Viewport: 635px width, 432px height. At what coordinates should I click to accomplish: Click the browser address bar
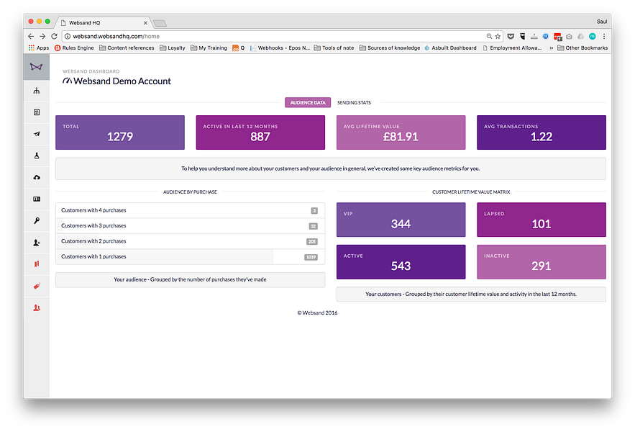coord(275,36)
